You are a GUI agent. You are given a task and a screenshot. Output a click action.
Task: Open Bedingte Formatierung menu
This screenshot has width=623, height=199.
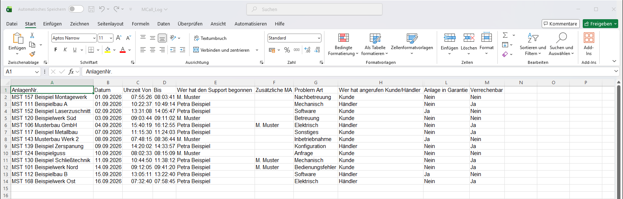[343, 44]
